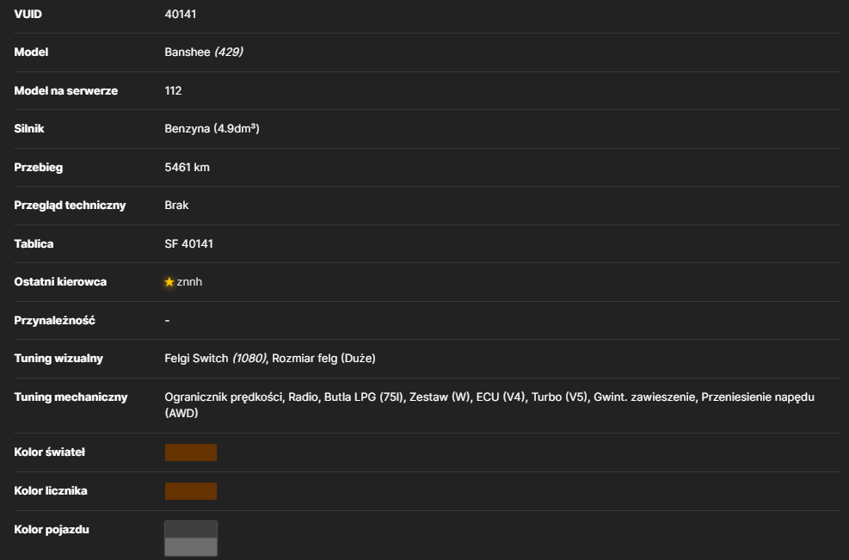849x560 pixels.
Task: Click the Banshee model name
Action: 188,52
